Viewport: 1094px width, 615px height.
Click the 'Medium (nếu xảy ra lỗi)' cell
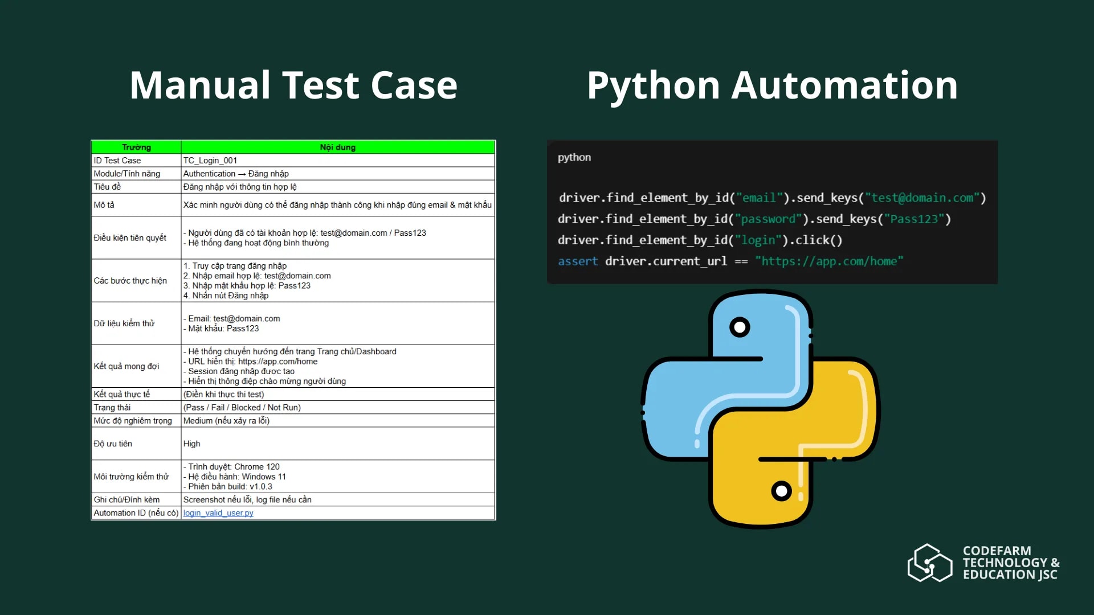point(226,421)
